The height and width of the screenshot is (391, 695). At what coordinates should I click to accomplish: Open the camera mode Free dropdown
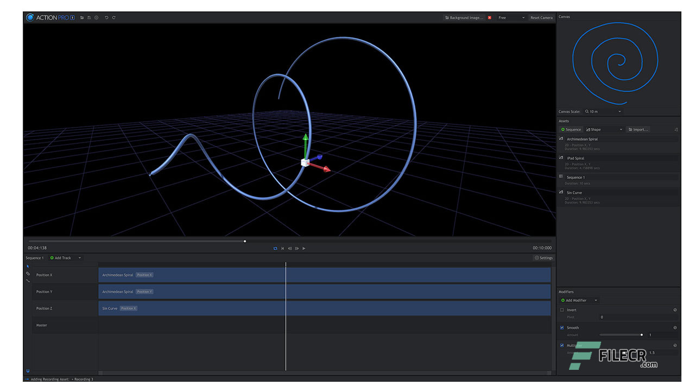coord(511,17)
